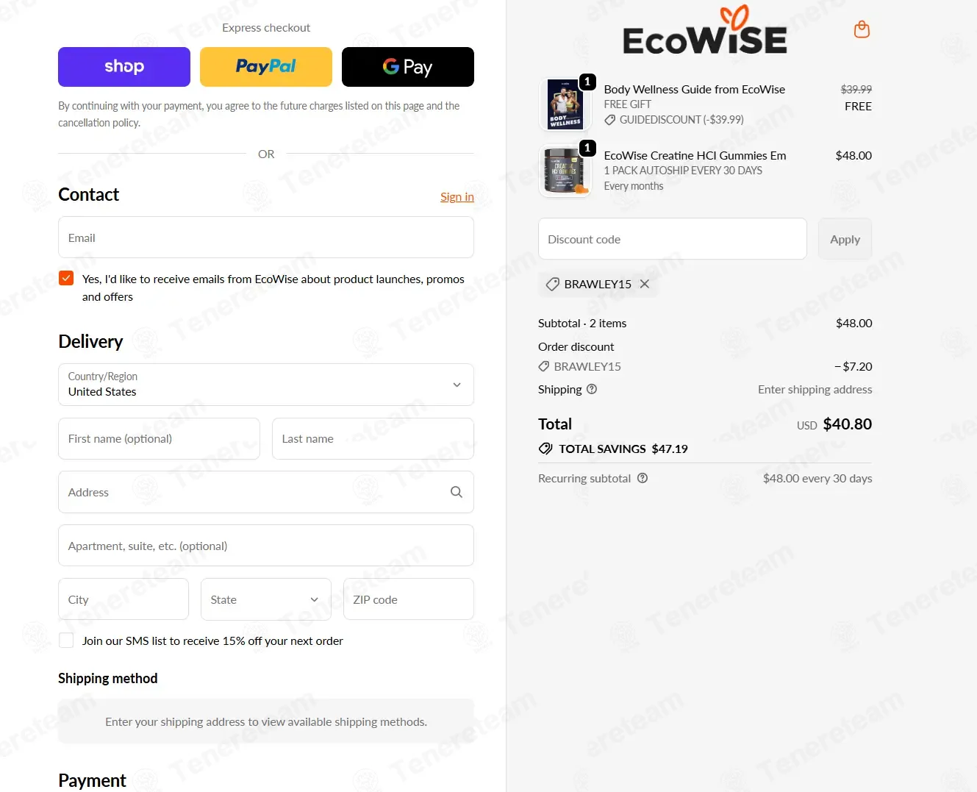Click the Address search magnifier icon
The image size is (977, 792).
(457, 492)
